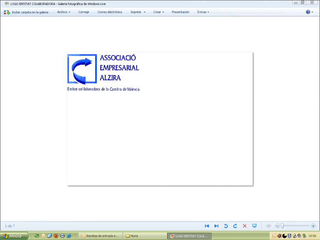Close the Galería fotográfica window
The height and width of the screenshot is (240, 320).
click(312, 2)
